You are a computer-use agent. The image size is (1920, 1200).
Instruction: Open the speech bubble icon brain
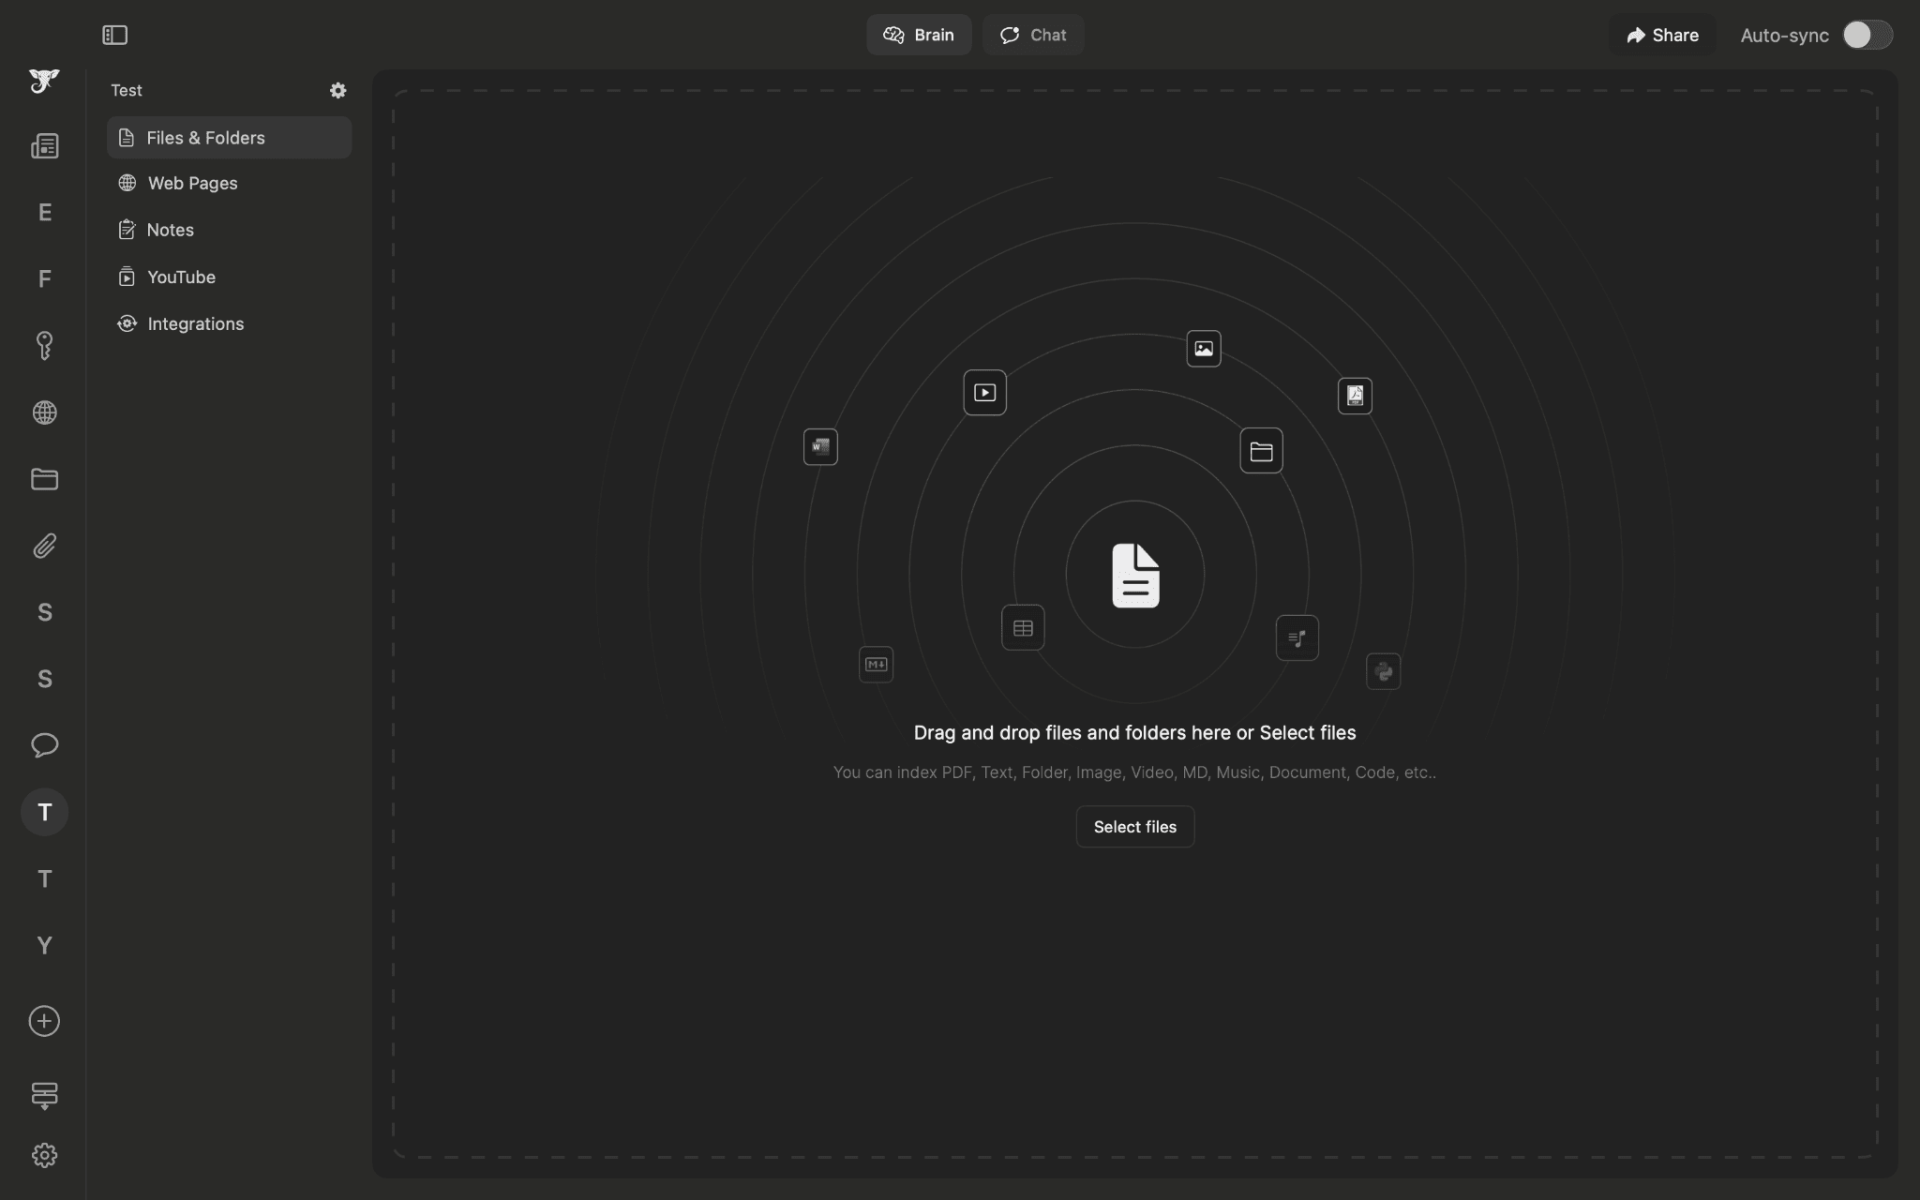click(44, 745)
